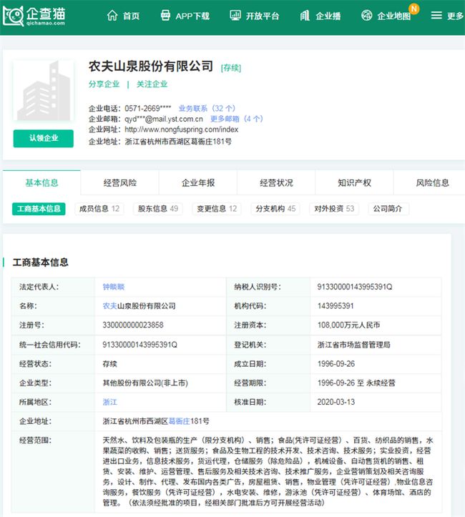Screen dimensions: 465x517
Task: Click the company placeholder building image
Action: pos(43,92)
